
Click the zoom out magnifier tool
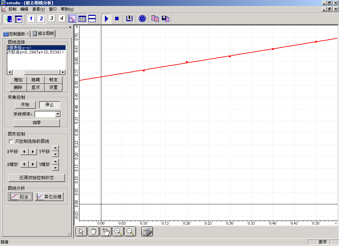pyautogui.click(x=130, y=232)
